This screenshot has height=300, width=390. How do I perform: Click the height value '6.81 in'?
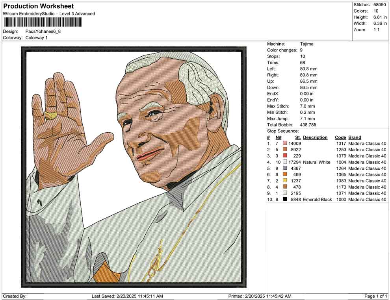tap(380, 17)
